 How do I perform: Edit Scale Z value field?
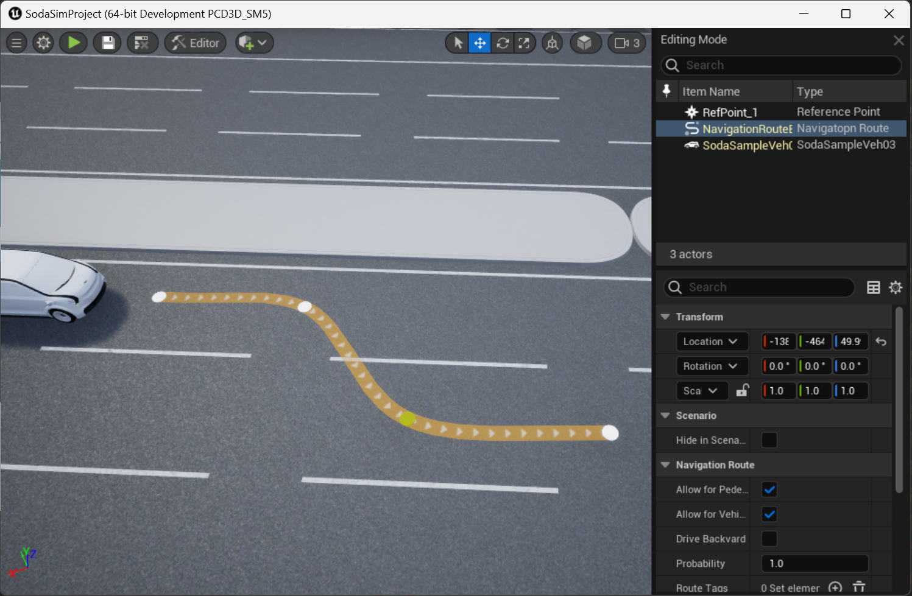pyautogui.click(x=851, y=391)
